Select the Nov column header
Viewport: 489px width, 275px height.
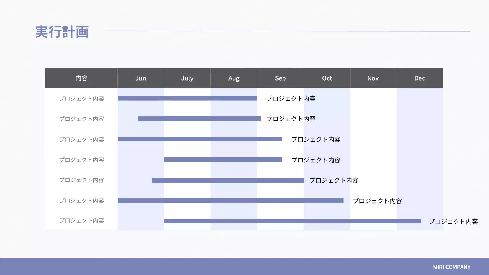373,78
